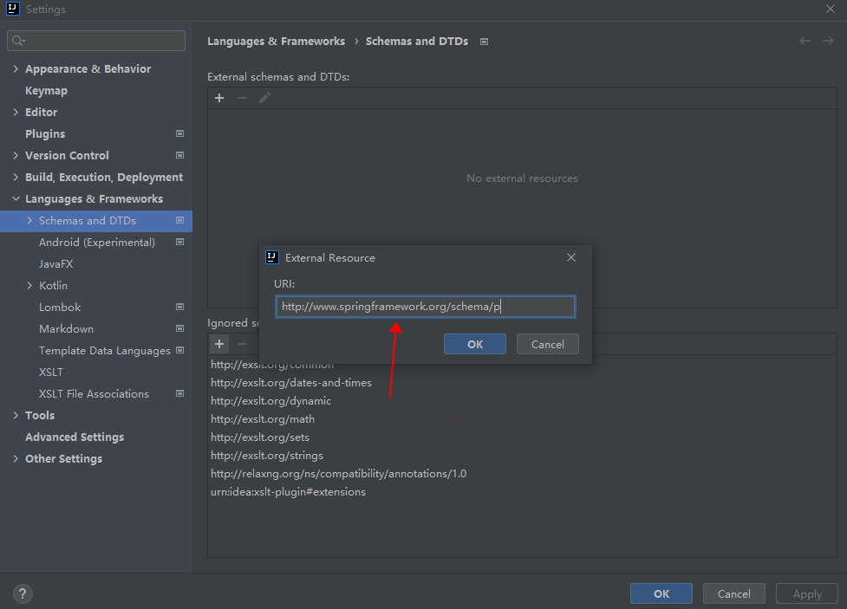Select Markdown in the settings tree
The image size is (847, 609).
pyautogui.click(x=66, y=329)
